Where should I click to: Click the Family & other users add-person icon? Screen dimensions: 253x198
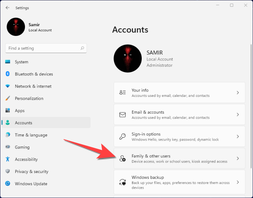coord(123,159)
